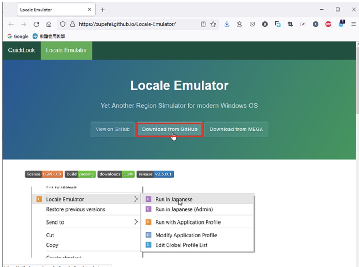Click the Locale Emulator heading
Viewport: 359px width, 267px height.
[179, 85]
